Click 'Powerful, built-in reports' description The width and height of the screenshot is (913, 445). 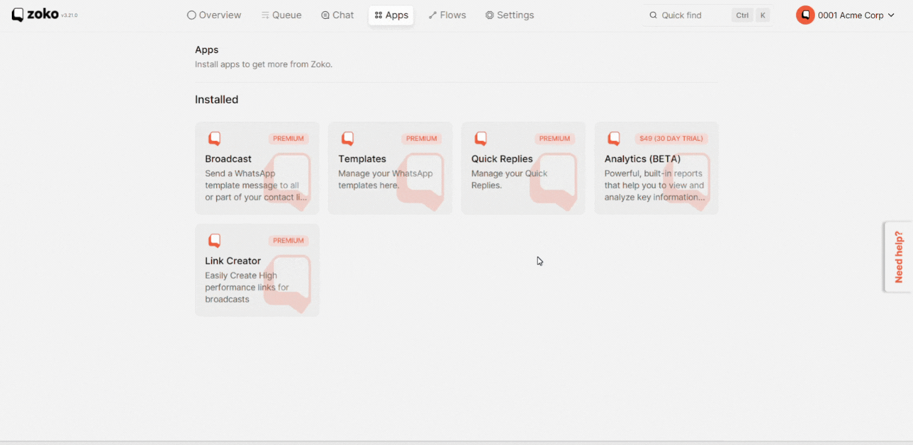[655, 185]
